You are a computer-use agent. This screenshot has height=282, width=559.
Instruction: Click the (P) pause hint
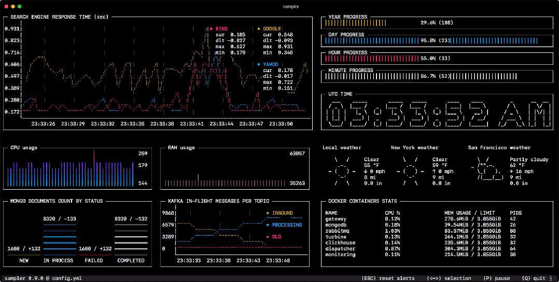pos(497,278)
